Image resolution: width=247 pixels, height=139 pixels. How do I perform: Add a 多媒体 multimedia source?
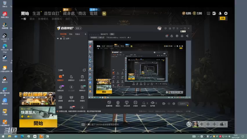coord(136,104)
